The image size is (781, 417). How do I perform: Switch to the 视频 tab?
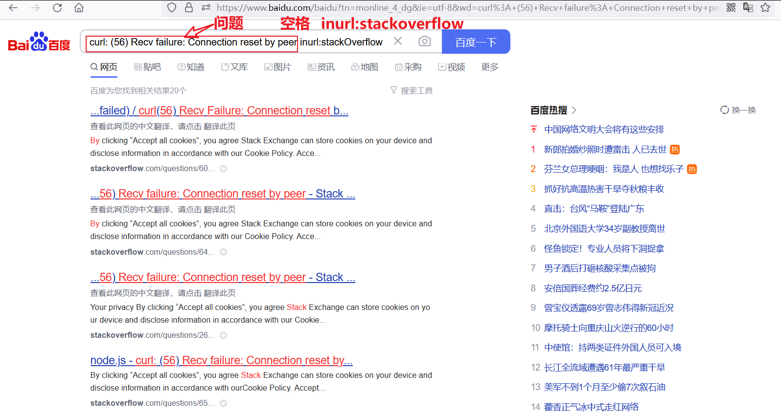pos(451,67)
